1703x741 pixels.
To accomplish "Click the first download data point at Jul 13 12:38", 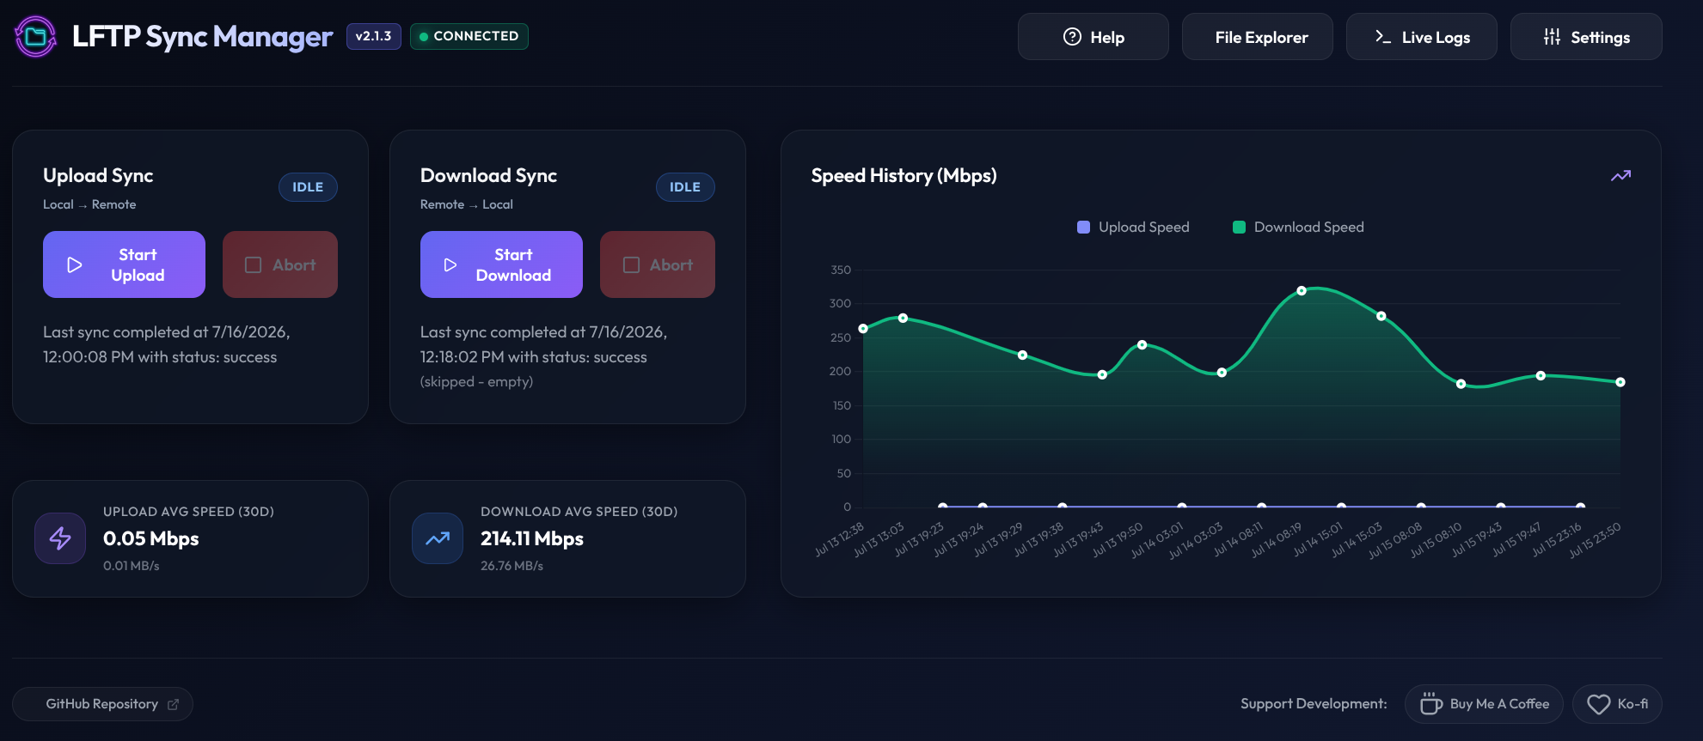I will [x=863, y=329].
